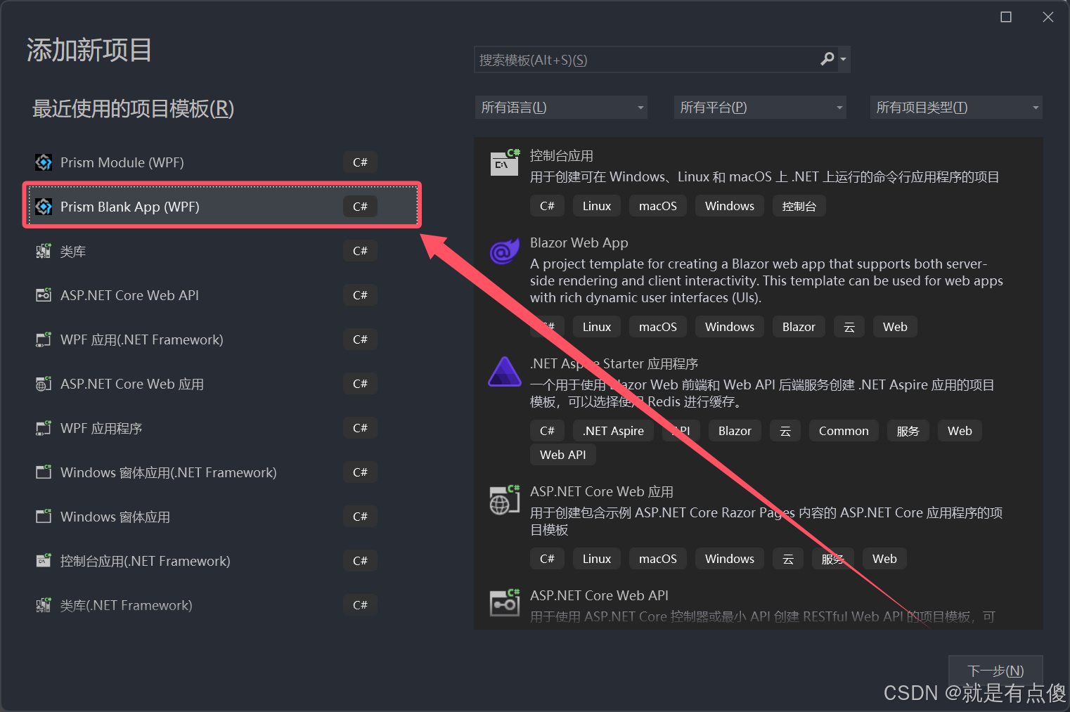The image size is (1070, 712).
Task: Expand the search options arrow beside magnifier
Action: pyautogui.click(x=843, y=59)
